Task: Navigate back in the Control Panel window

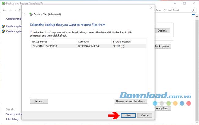Action: (4, 10)
